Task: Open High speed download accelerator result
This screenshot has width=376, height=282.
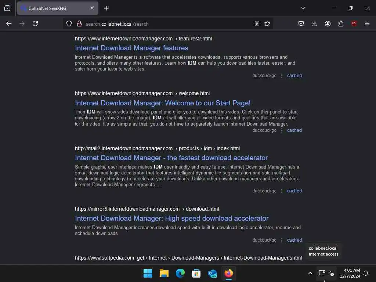Action: pyautogui.click(x=172, y=218)
